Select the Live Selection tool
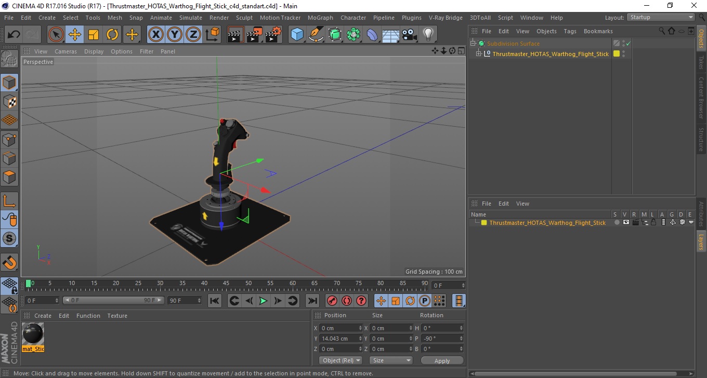Image resolution: width=707 pixels, height=378 pixels. coord(56,35)
